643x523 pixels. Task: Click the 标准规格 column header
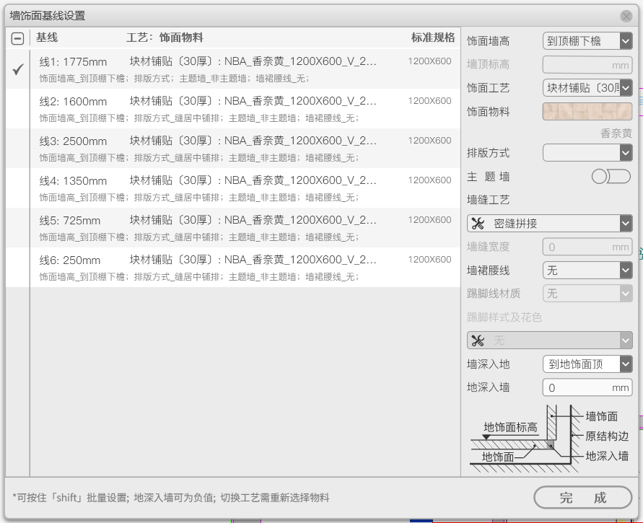pos(432,38)
